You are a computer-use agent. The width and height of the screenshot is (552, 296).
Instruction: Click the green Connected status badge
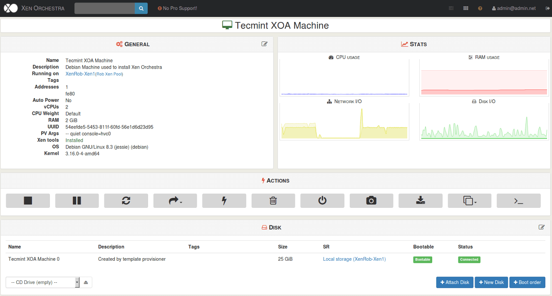[x=469, y=259]
